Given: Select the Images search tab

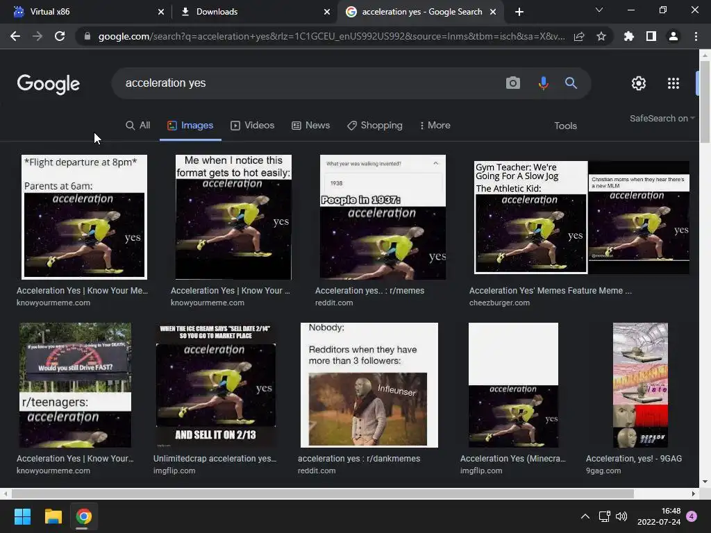Looking at the screenshot, I should pos(190,125).
